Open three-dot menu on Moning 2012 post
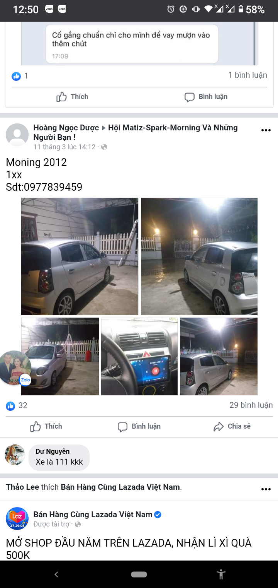The width and height of the screenshot is (278, 588). click(x=266, y=130)
